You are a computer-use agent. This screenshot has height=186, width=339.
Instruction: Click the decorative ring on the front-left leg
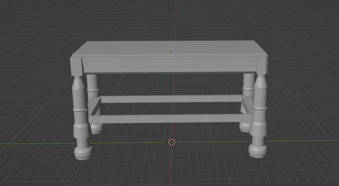(80, 110)
